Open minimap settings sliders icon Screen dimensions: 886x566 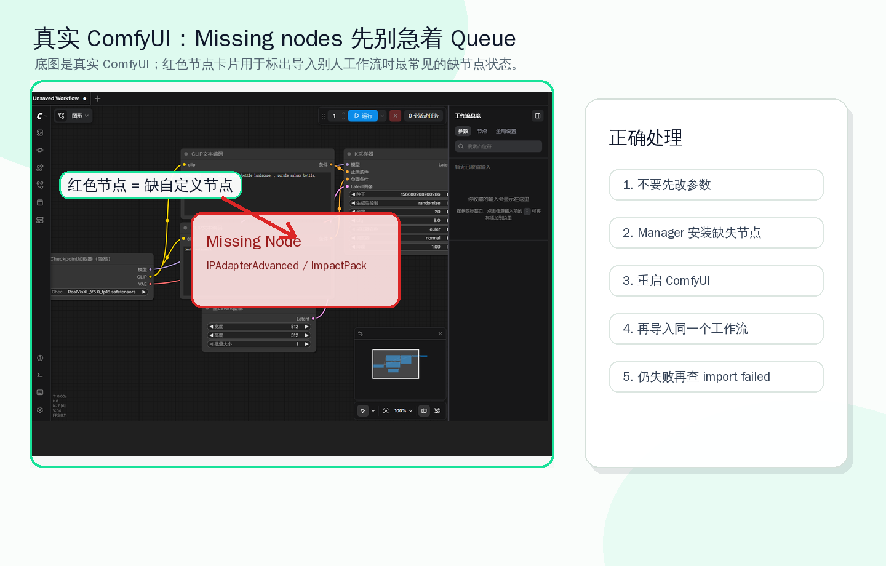[361, 333]
